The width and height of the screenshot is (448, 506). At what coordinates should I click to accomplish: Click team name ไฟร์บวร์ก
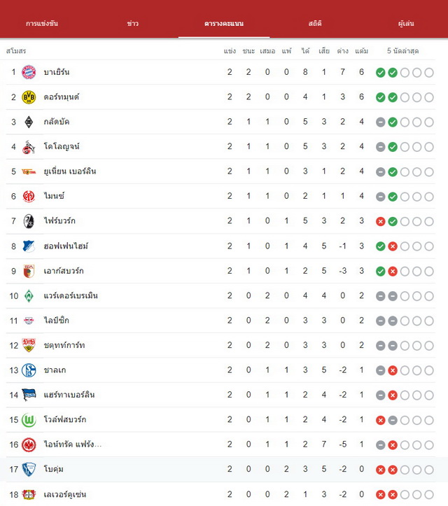pos(59,220)
